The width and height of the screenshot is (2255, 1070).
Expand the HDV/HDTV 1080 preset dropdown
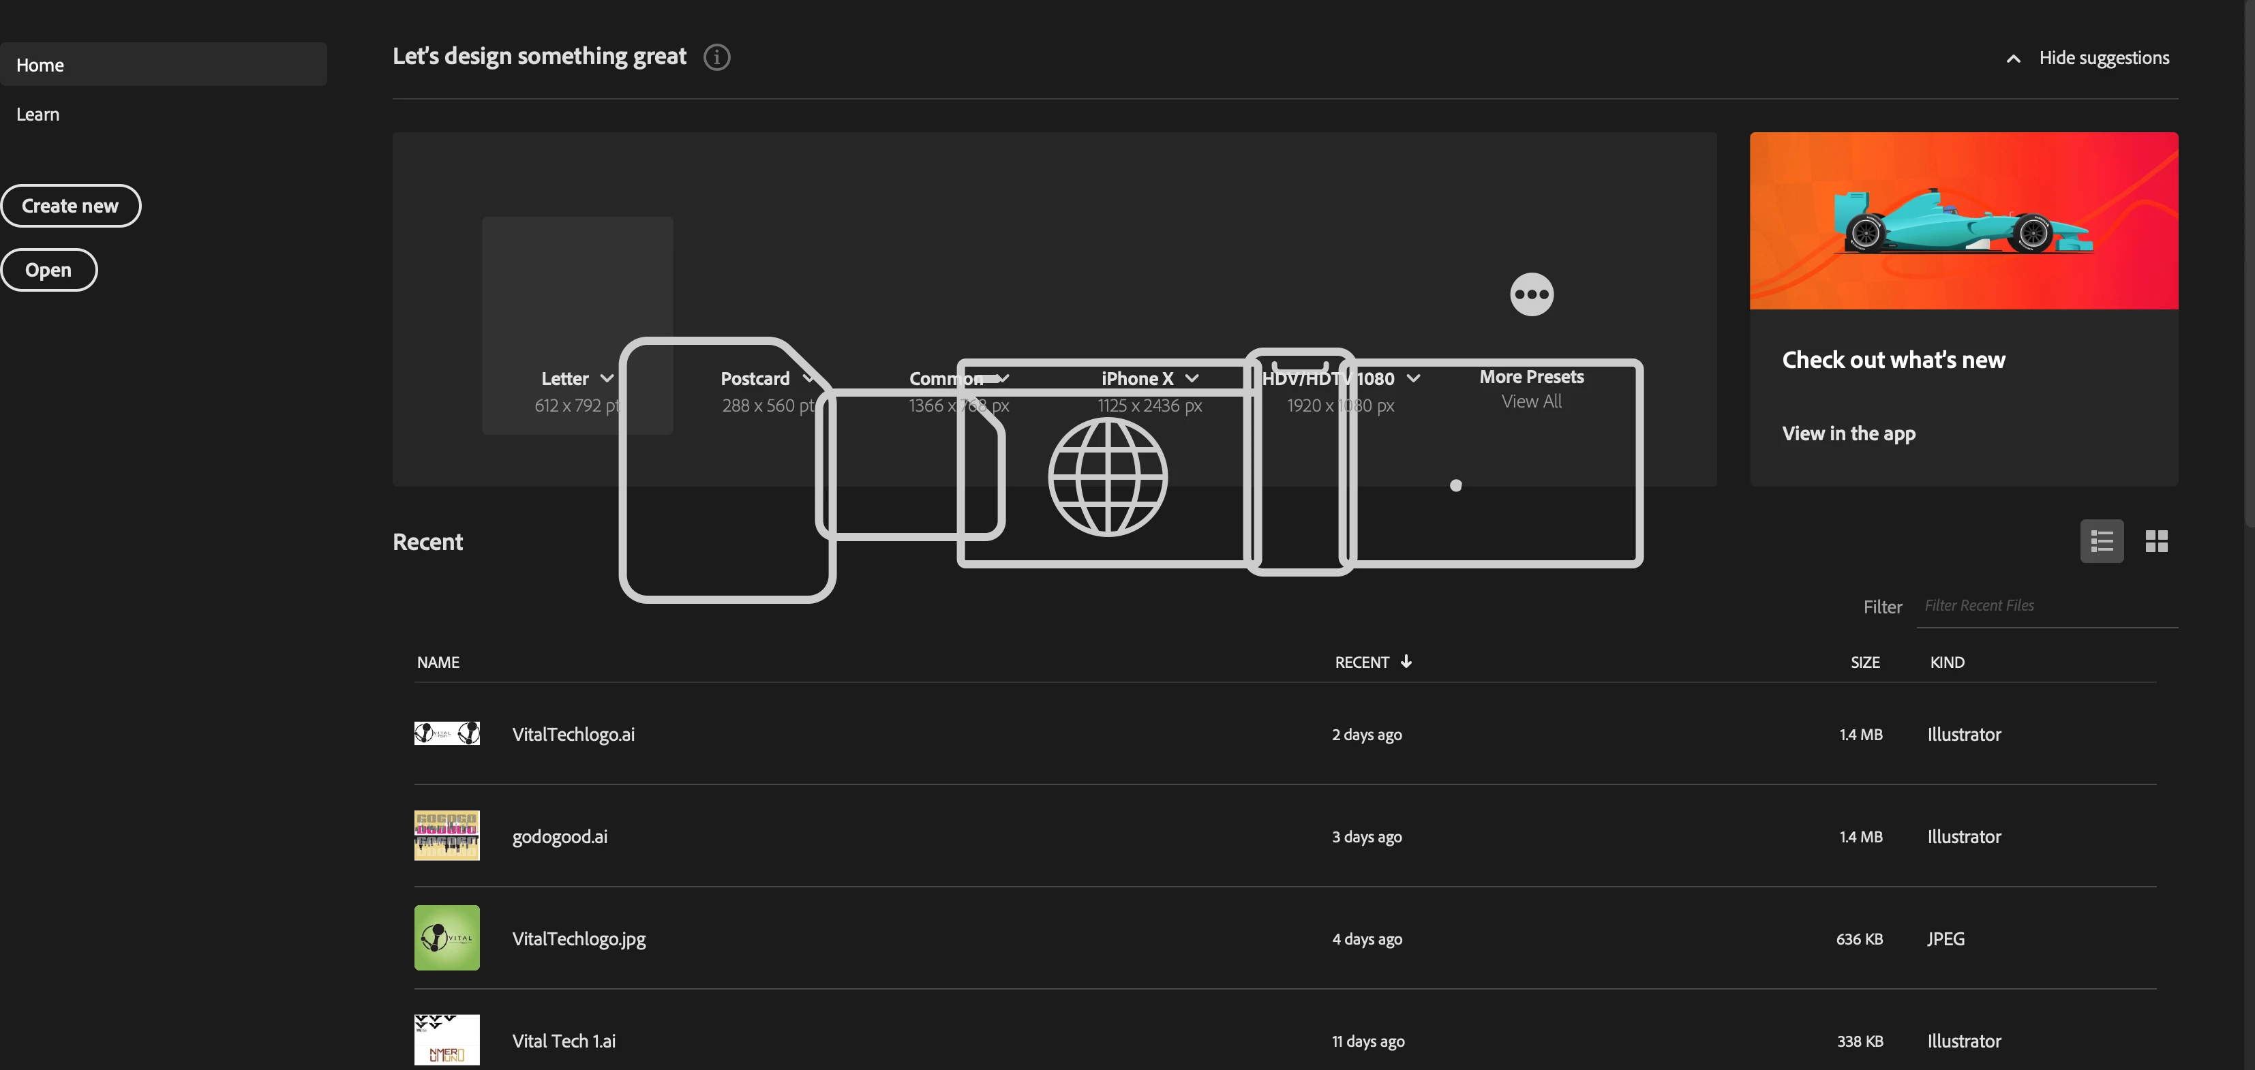pos(1413,379)
